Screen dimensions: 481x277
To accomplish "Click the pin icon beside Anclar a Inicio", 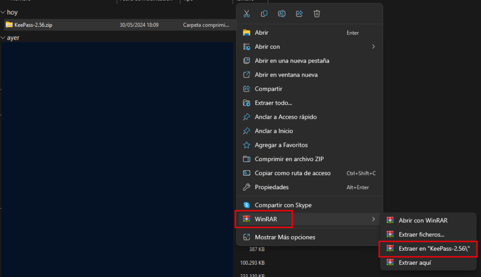I will pos(247,131).
